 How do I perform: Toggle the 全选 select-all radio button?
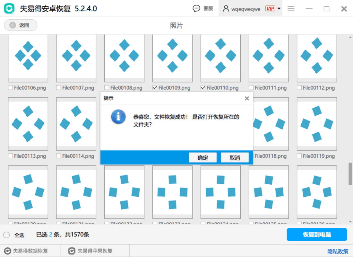(6, 235)
